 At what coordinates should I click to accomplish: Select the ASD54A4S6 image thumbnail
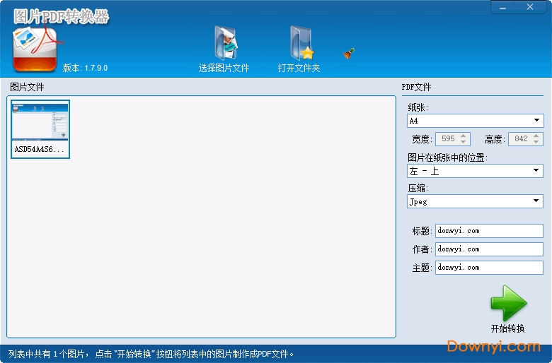40,129
